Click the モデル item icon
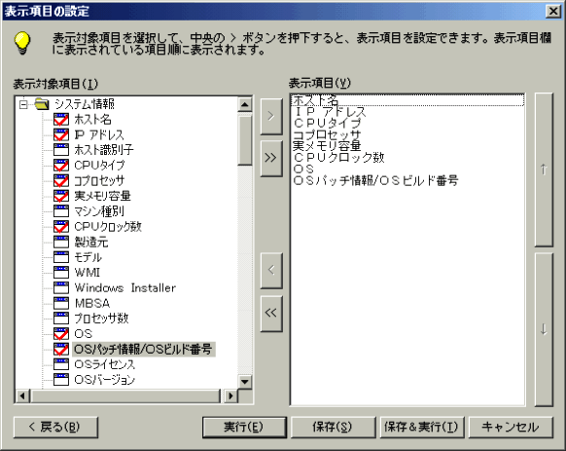Image resolution: width=566 pixels, height=451 pixels. pyautogui.click(x=61, y=257)
